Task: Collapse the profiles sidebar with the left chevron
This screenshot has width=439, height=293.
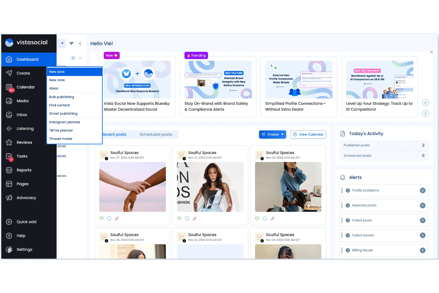Action: pos(80,43)
